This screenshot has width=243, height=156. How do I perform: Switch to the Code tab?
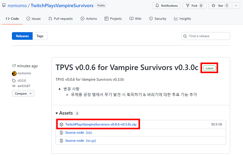point(12,19)
